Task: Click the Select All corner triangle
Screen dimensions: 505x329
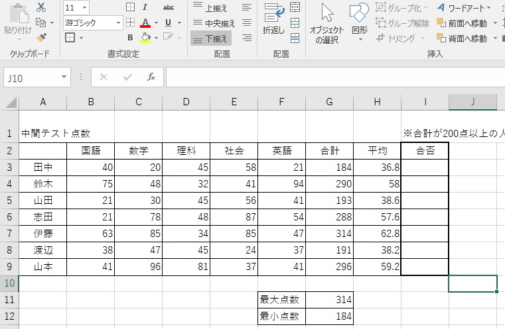Action: [11, 103]
